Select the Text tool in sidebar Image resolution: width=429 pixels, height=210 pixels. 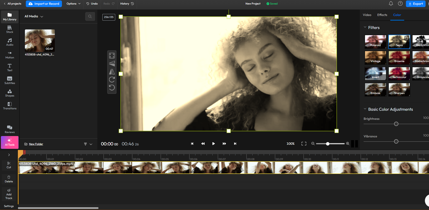tap(10, 68)
